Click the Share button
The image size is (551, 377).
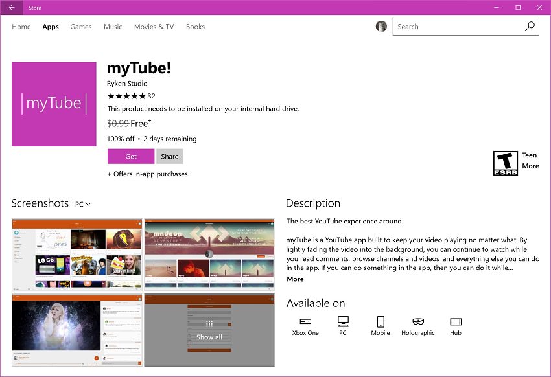pos(170,156)
